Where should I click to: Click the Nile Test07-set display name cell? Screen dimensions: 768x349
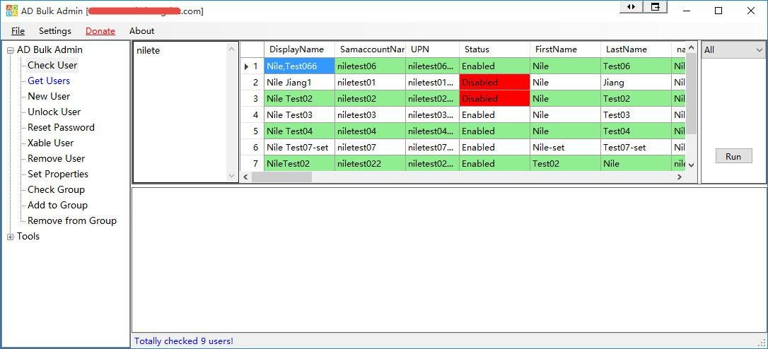299,148
